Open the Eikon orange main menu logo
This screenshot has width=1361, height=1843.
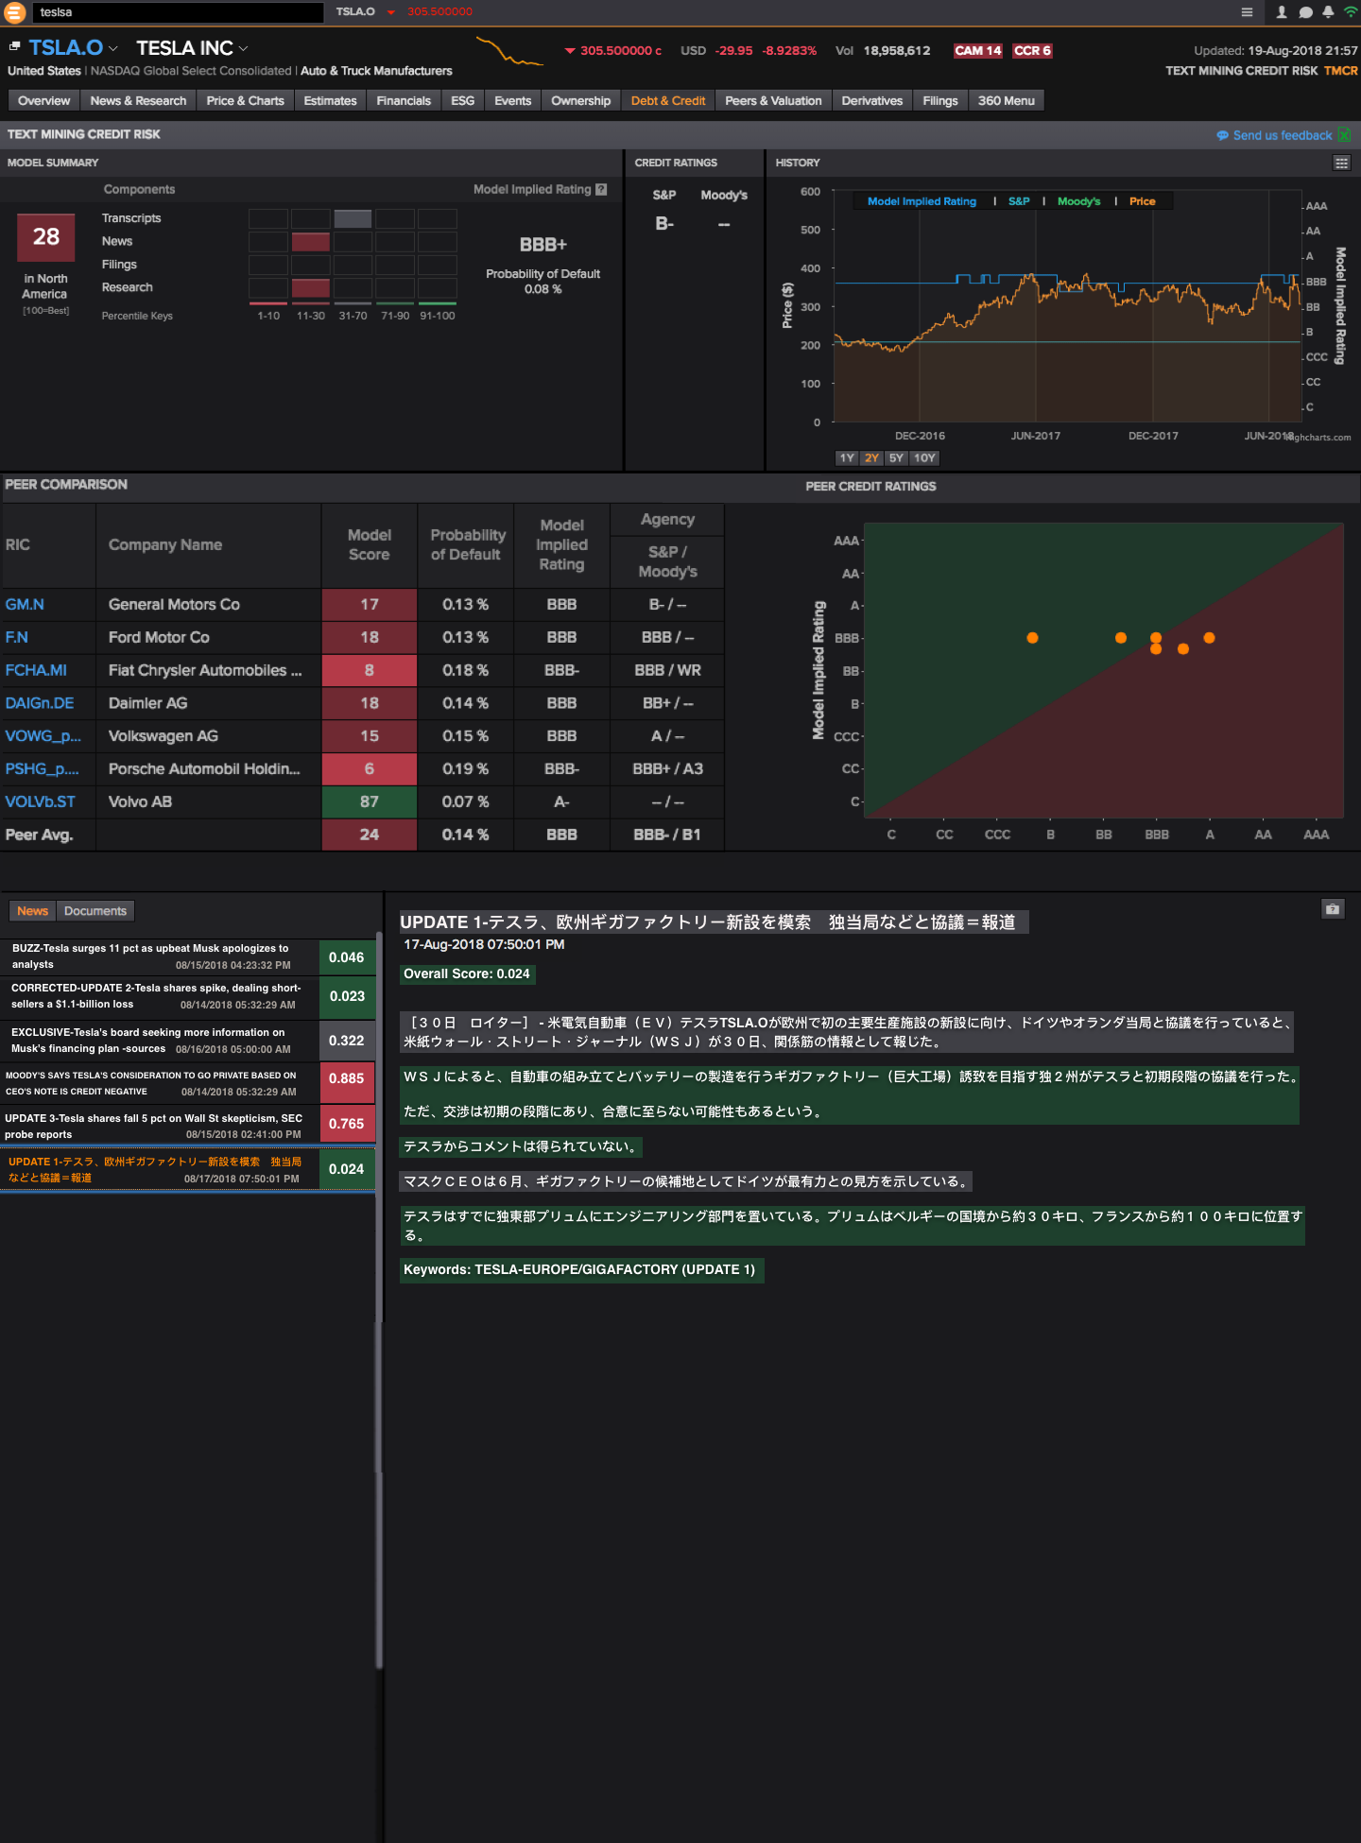point(14,12)
